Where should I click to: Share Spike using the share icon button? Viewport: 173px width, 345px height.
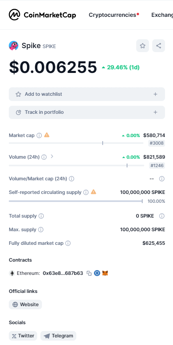point(159,46)
